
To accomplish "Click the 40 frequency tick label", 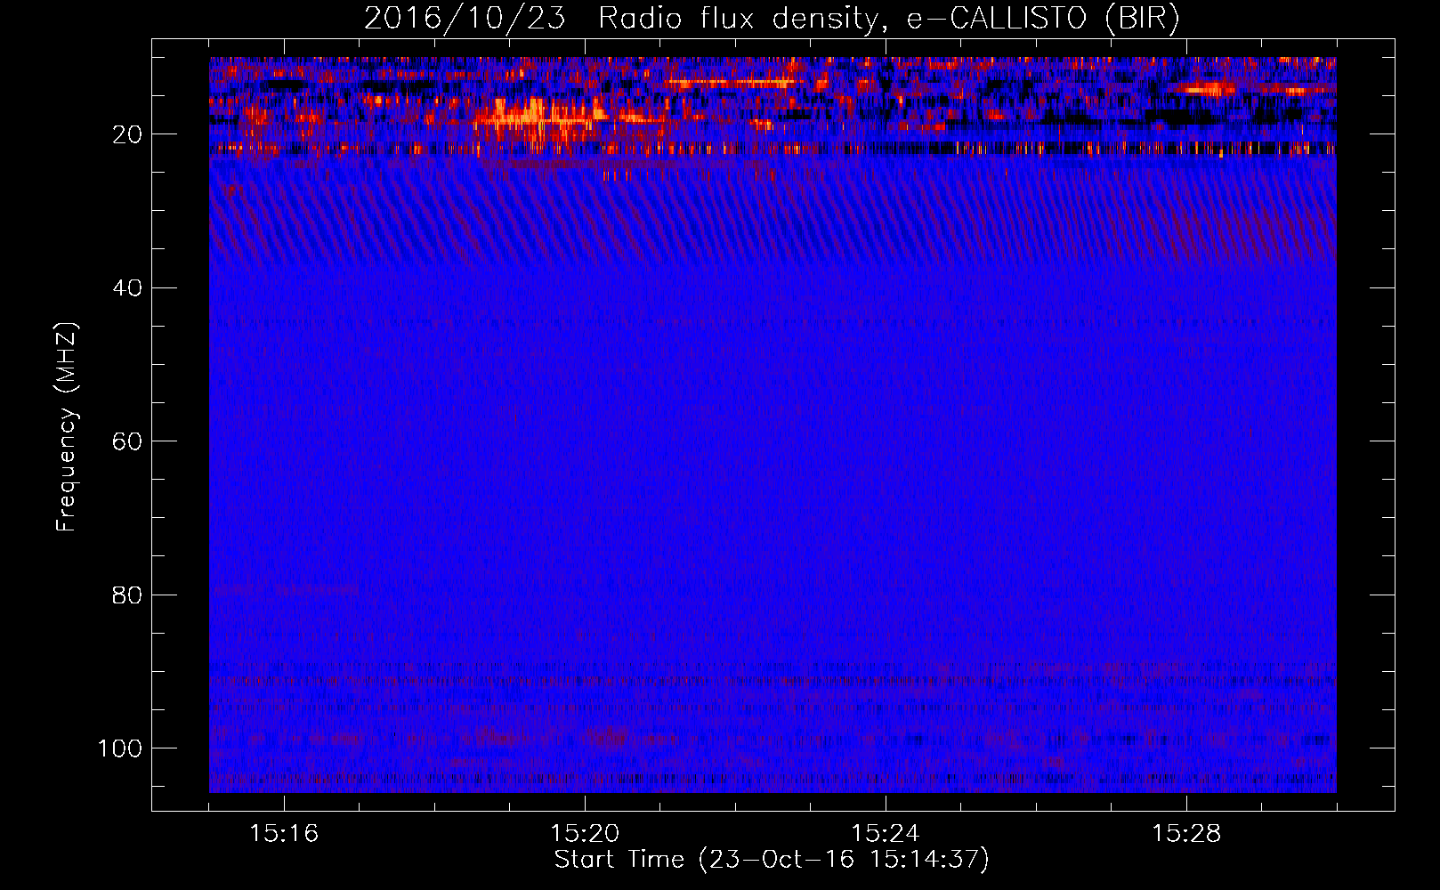I will click(127, 287).
